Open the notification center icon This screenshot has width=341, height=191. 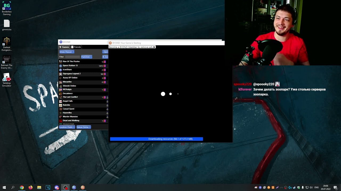(335, 188)
